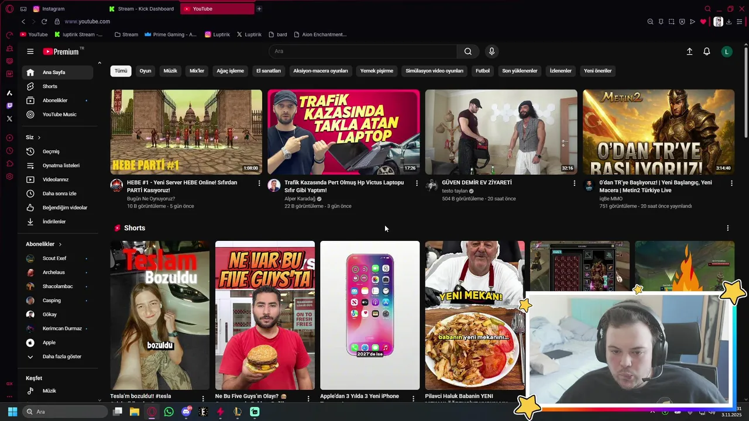This screenshot has height=421, width=749.
Task: Open options for Tesla'm bozuldu short
Action: pyautogui.click(x=203, y=398)
